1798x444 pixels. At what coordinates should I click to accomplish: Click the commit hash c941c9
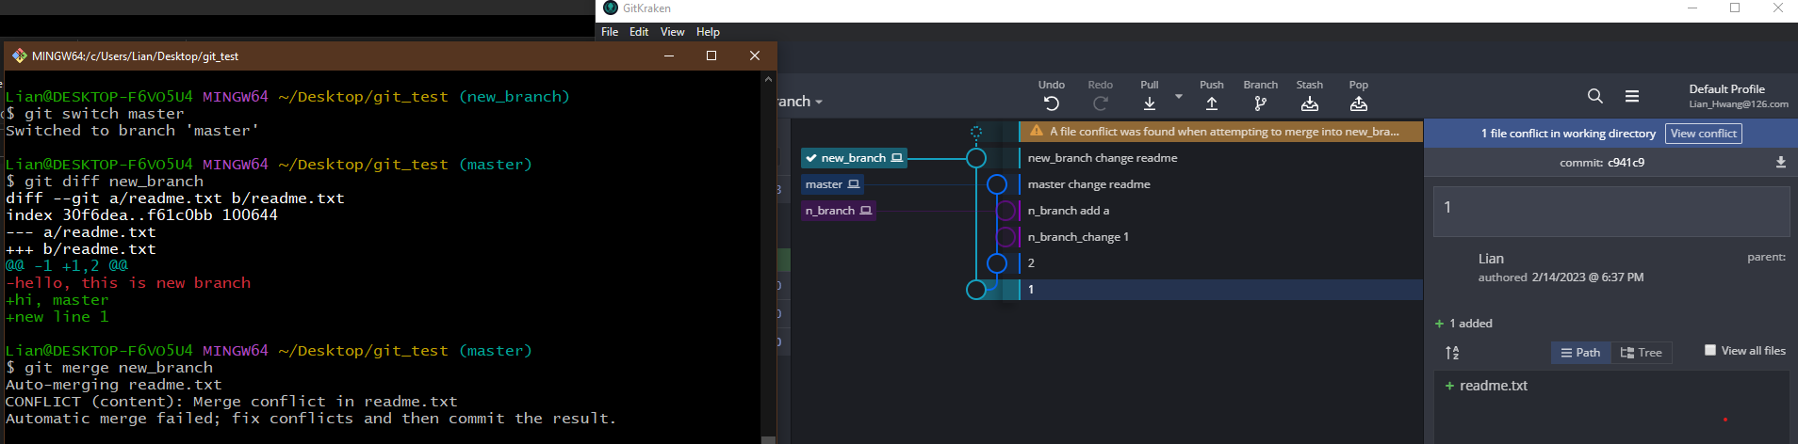tap(1626, 163)
